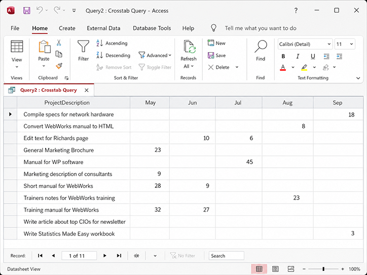Switch to the Create tab
The height and width of the screenshot is (275, 367).
(x=67, y=28)
